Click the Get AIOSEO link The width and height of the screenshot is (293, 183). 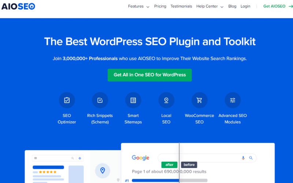click(x=274, y=6)
